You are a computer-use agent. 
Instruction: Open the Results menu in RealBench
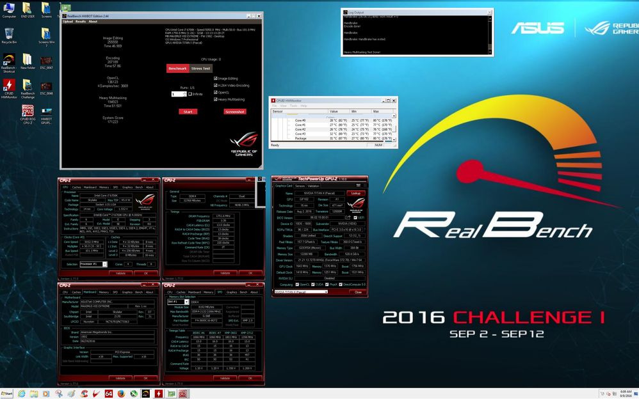[x=80, y=22]
